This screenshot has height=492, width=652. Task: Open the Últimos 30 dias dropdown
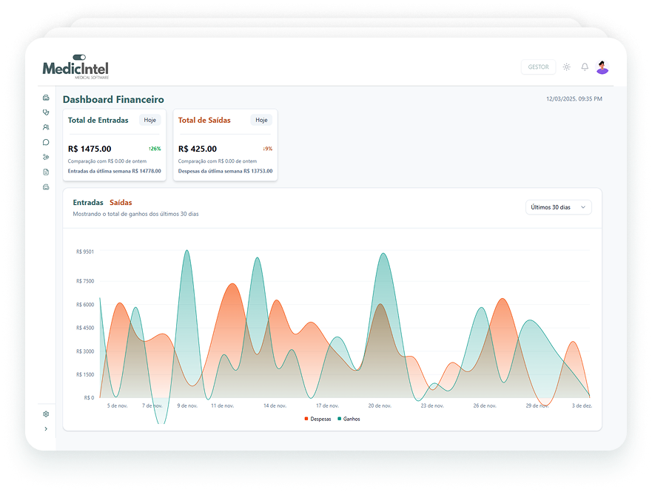pos(558,207)
